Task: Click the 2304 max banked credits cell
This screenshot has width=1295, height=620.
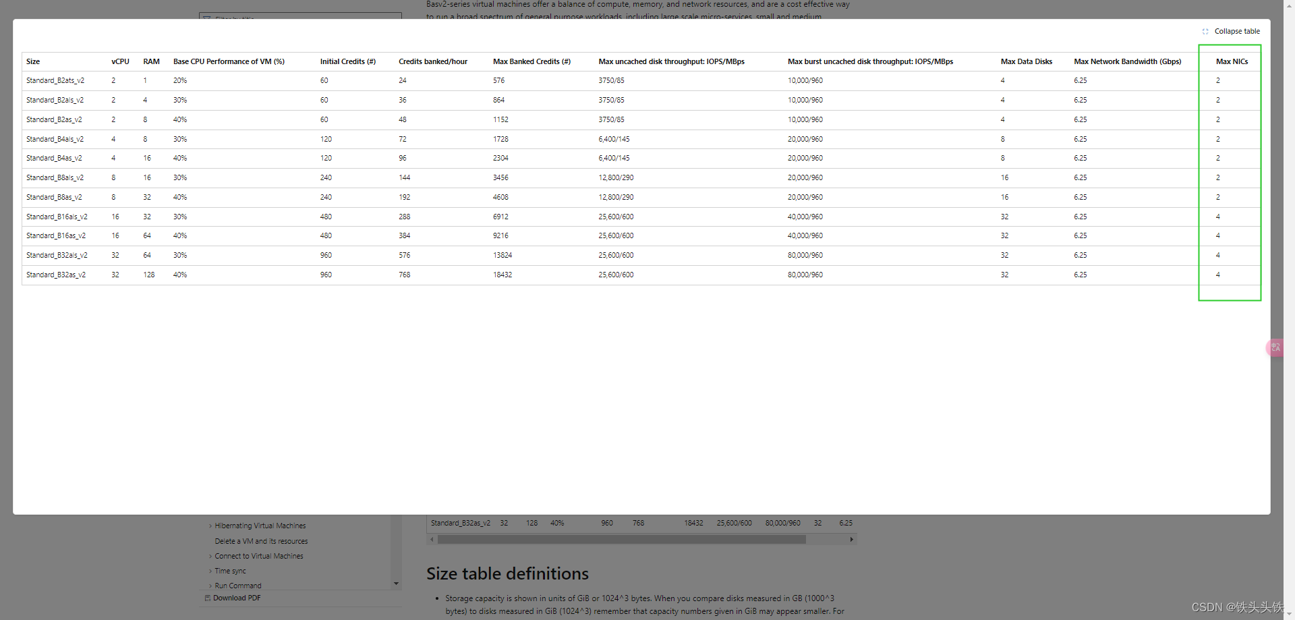Action: pyautogui.click(x=500, y=158)
